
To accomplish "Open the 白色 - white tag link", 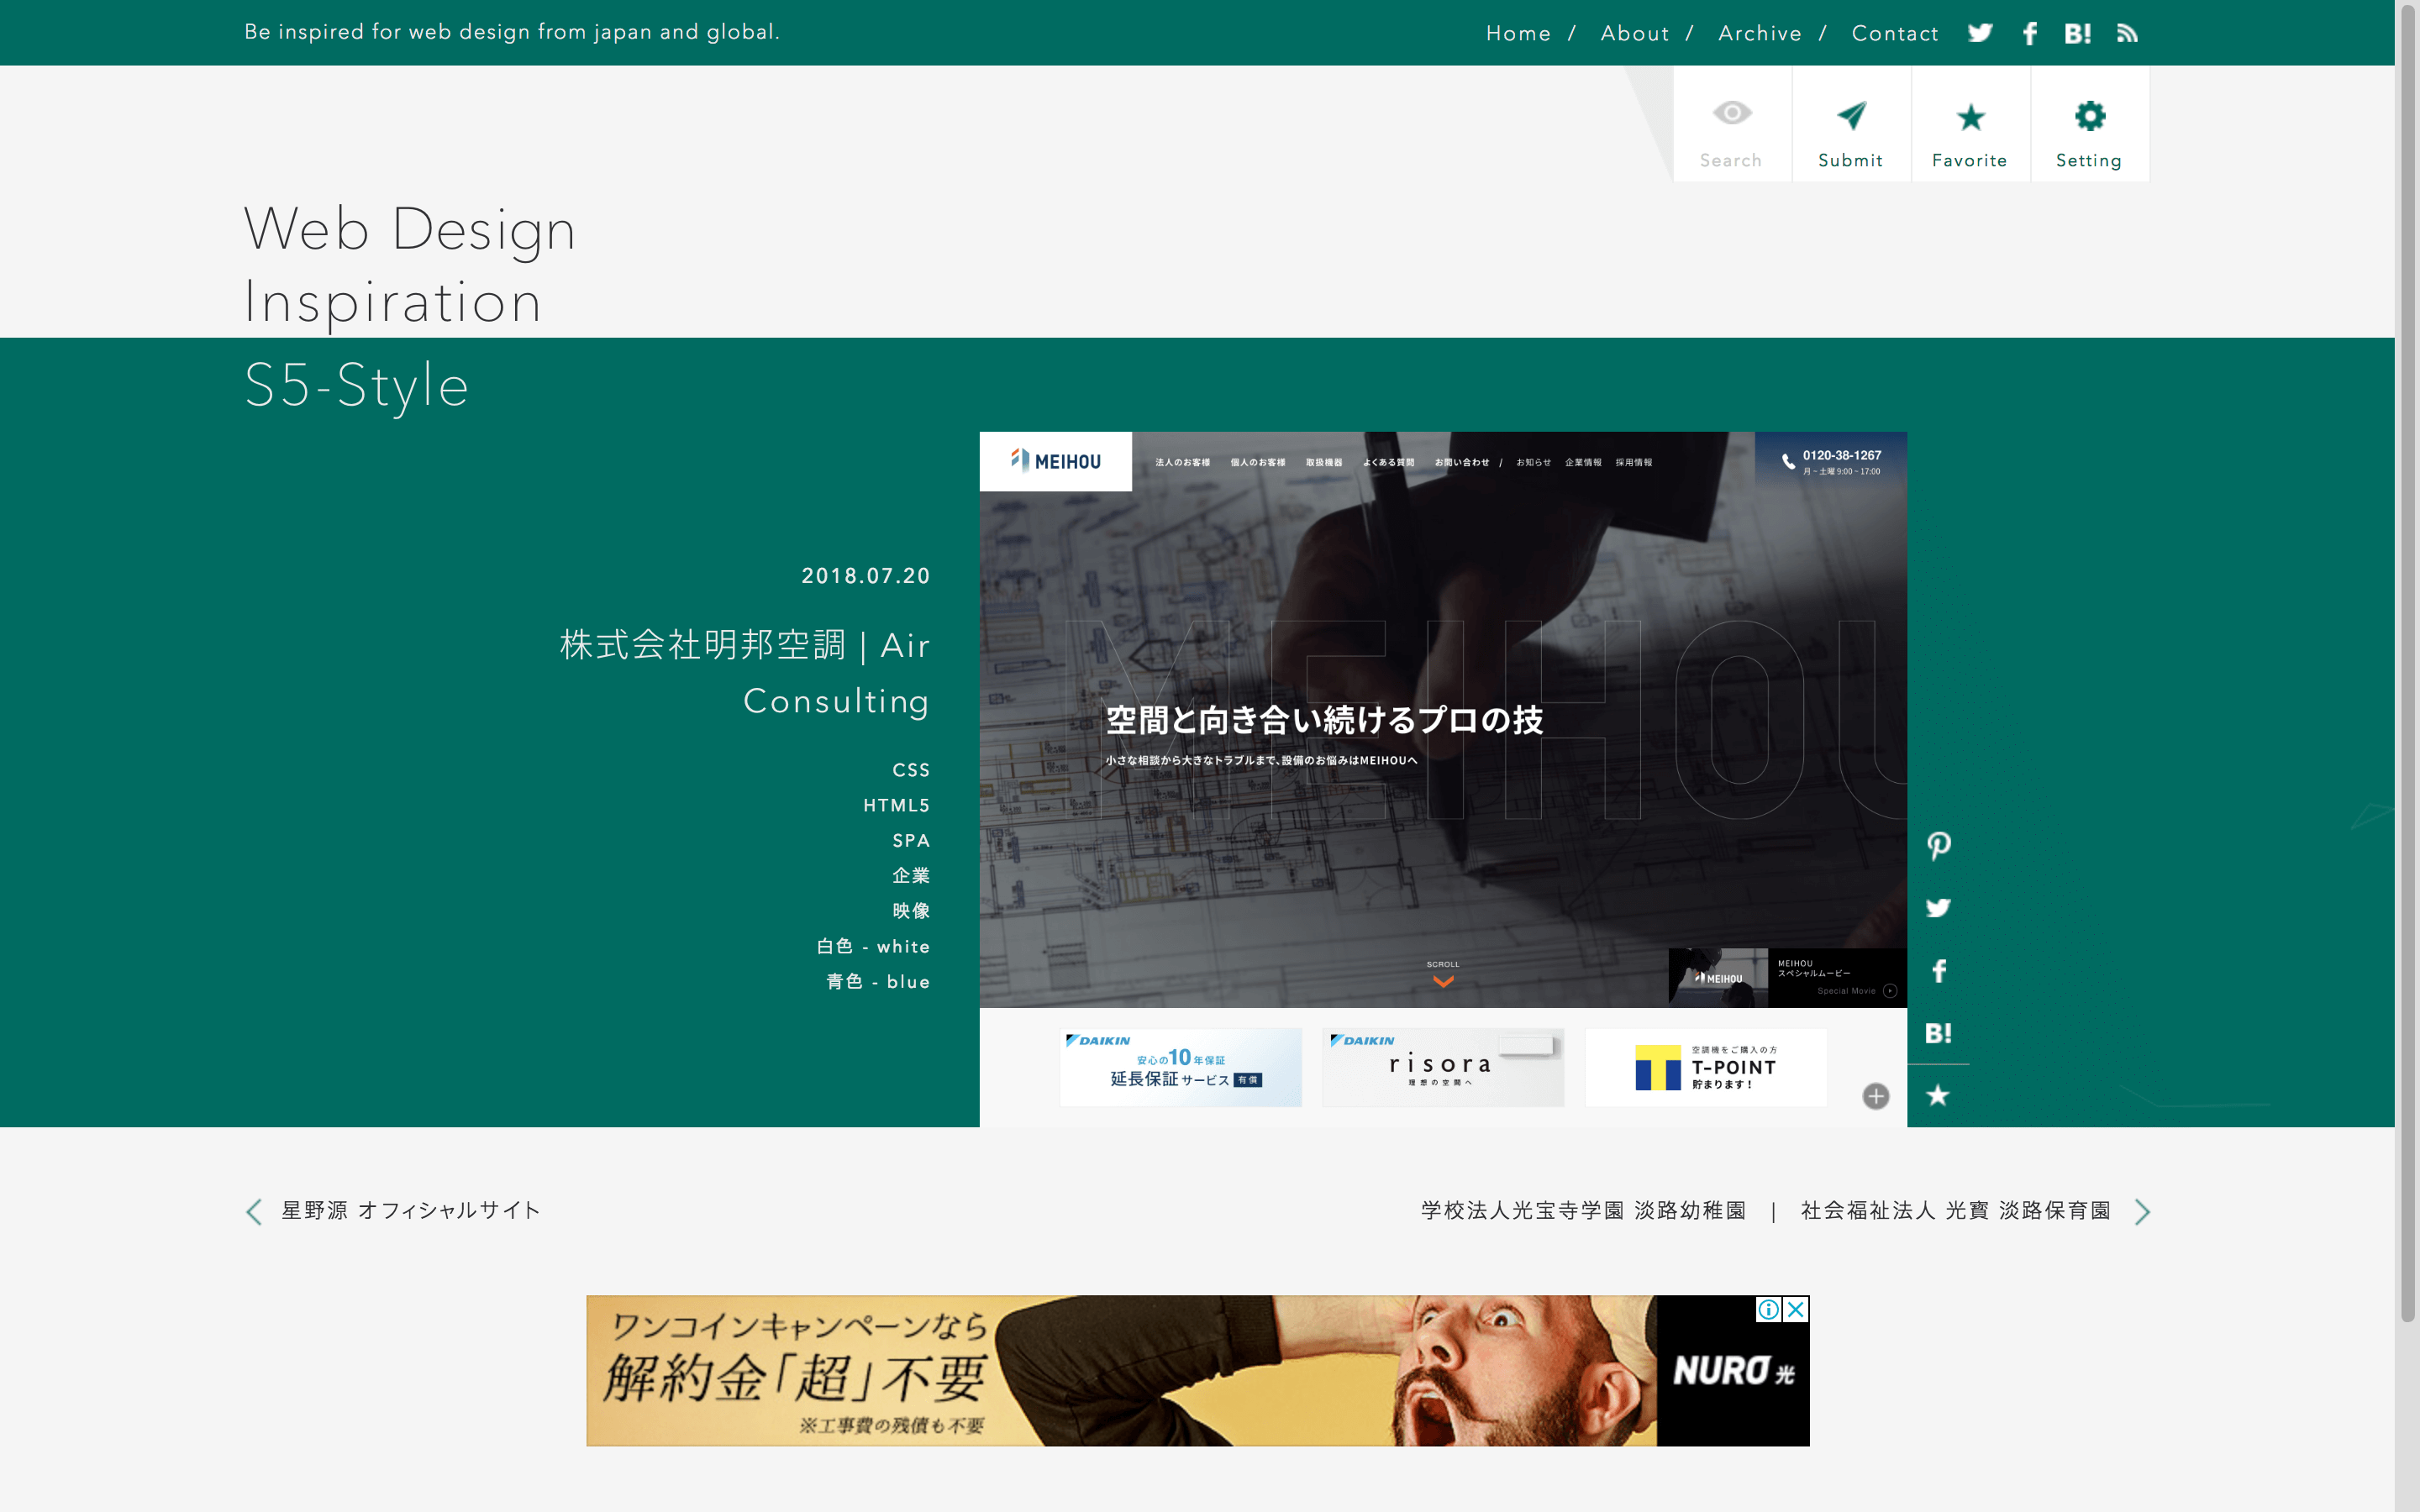I will pyautogui.click(x=873, y=946).
